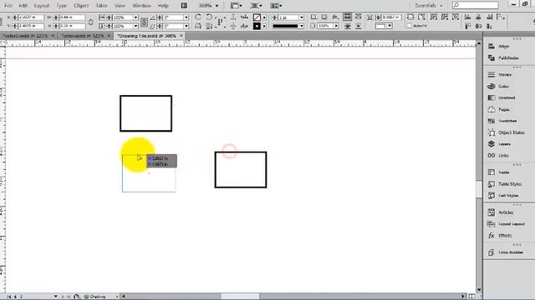
Task: Toggle constrain proportions for scaling
Action: click(x=144, y=22)
